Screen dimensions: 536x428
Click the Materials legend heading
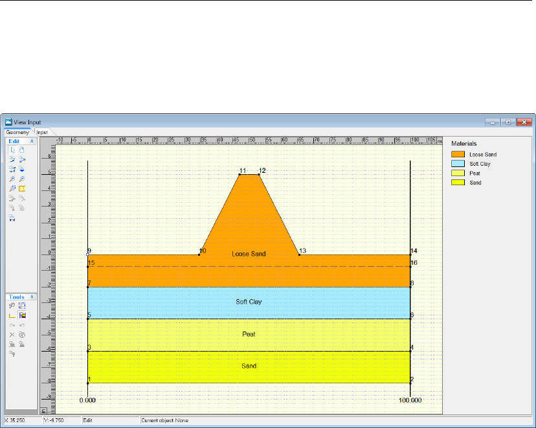(464, 144)
